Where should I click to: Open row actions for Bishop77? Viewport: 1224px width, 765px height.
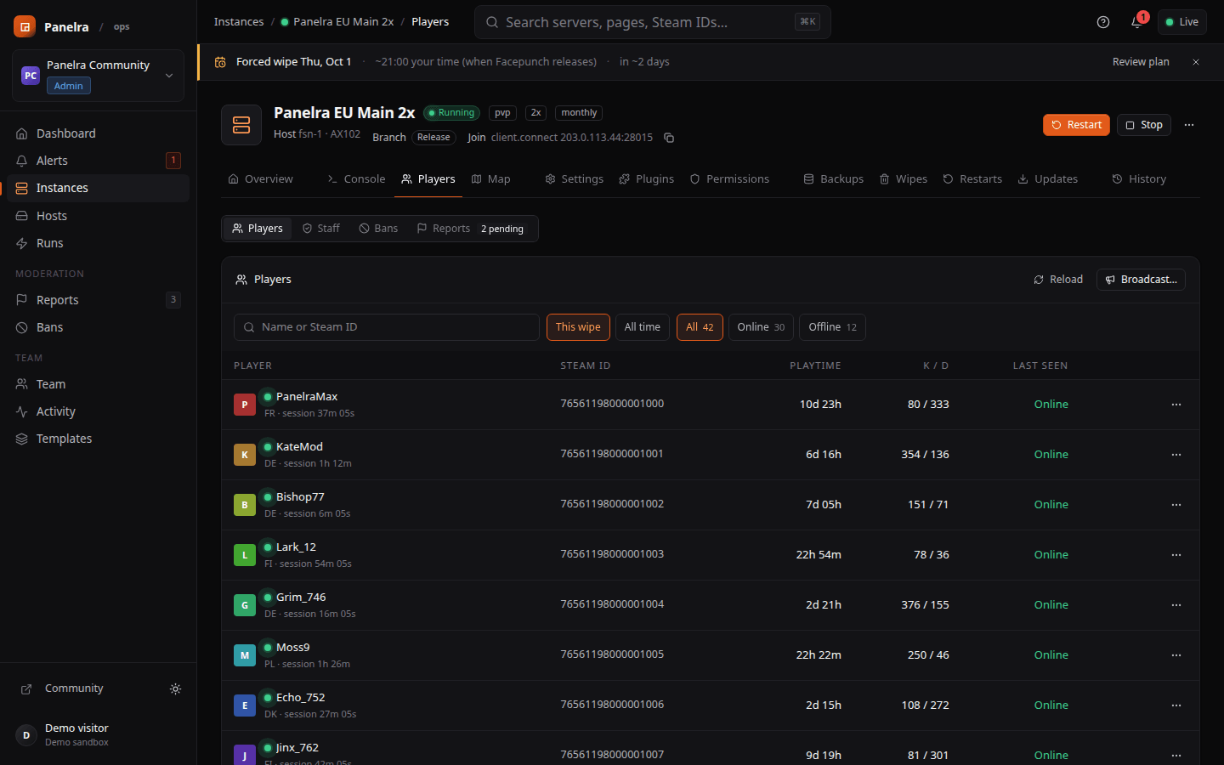point(1176,505)
